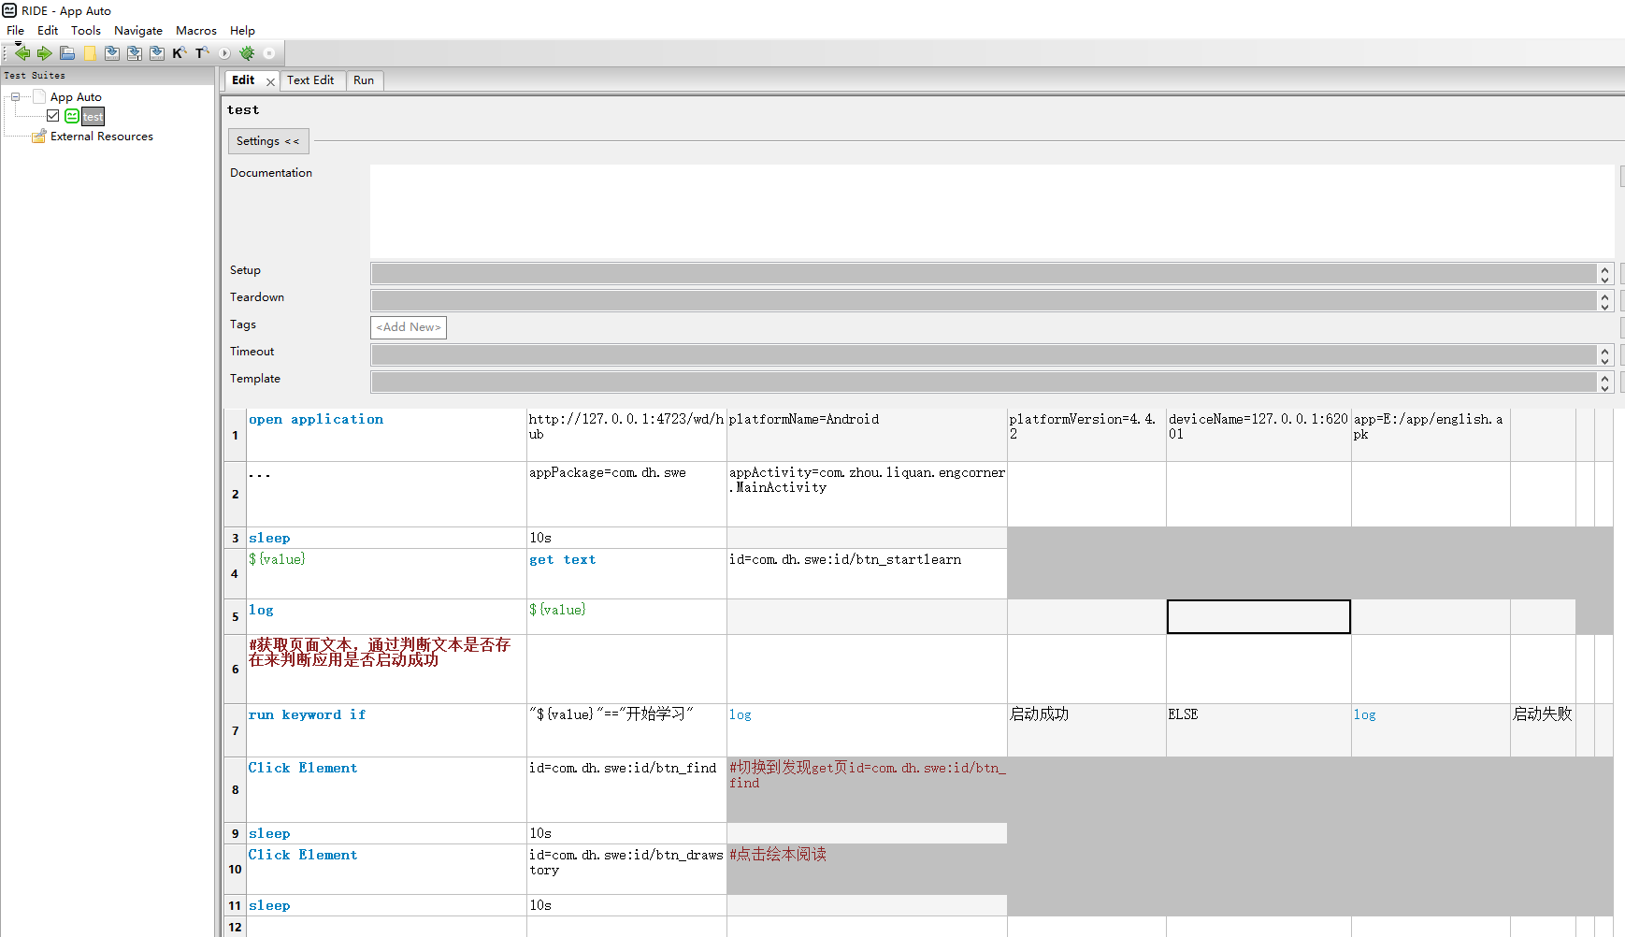
Task: Click the green Go Forward arrow
Action: point(44,53)
